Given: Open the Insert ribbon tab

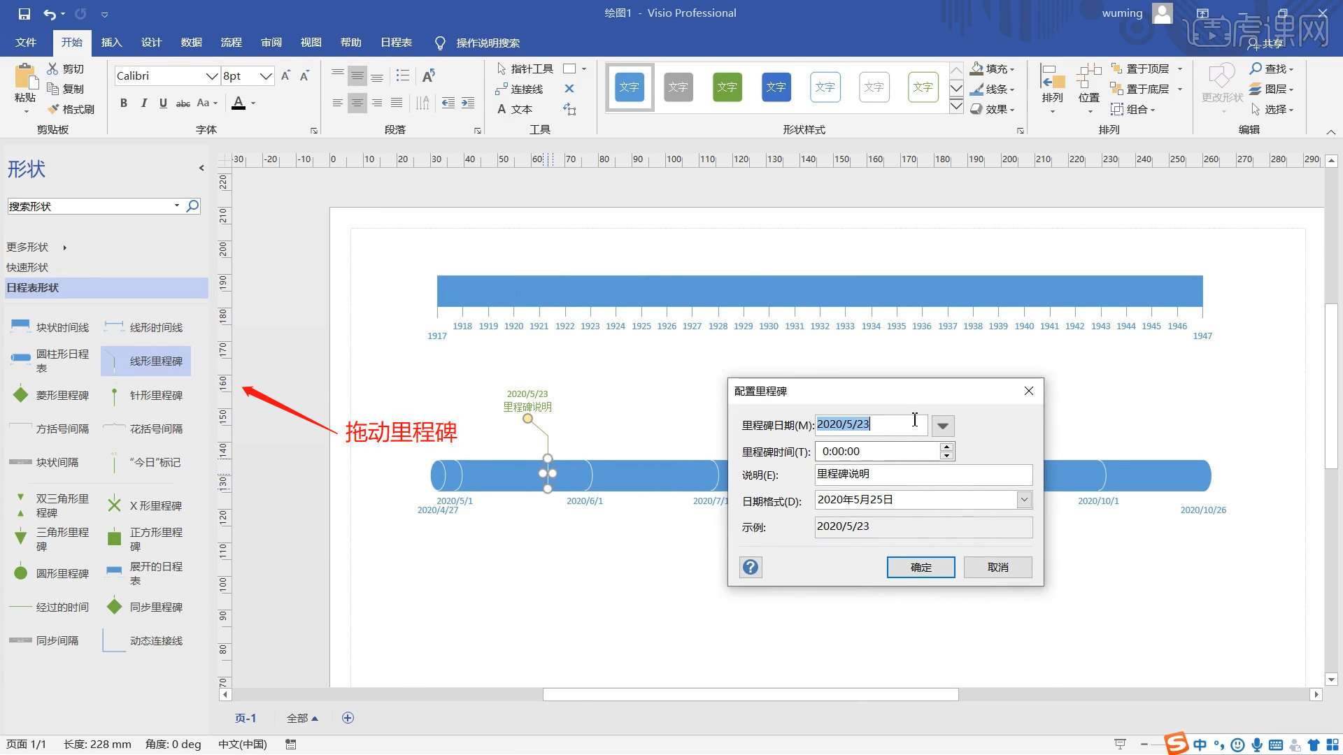Looking at the screenshot, I should 111,43.
